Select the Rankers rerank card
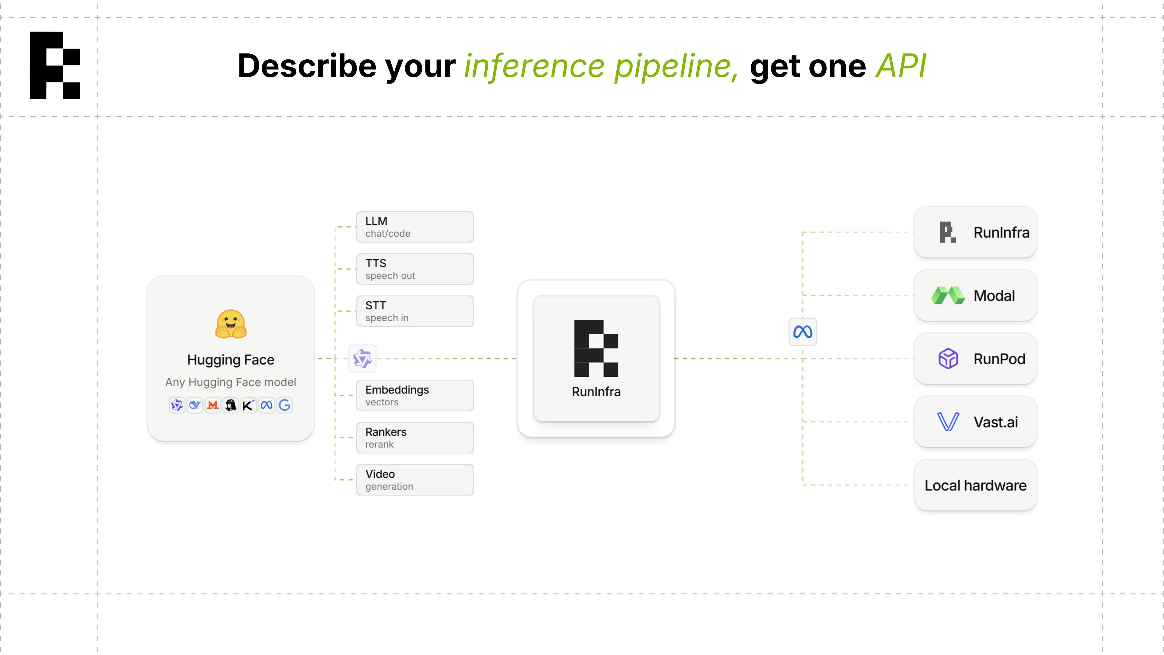This screenshot has width=1164, height=655. 415,438
